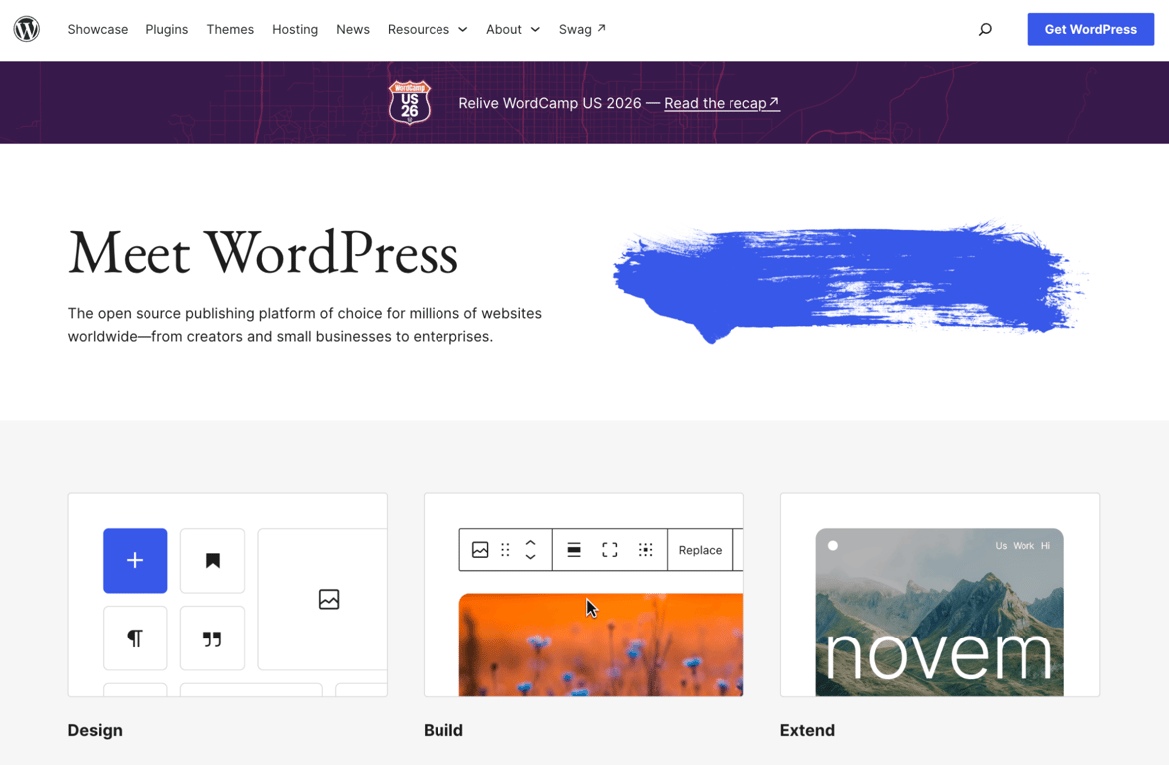Screen dimensions: 1169x765
Task: Click the novem mountain theme preview
Action: coord(940,613)
